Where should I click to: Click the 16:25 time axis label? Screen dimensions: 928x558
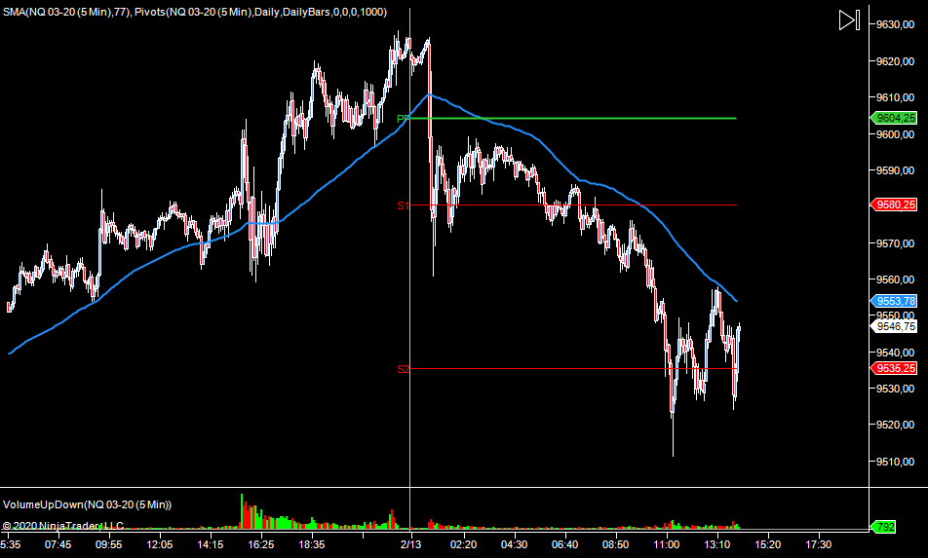pos(260,544)
